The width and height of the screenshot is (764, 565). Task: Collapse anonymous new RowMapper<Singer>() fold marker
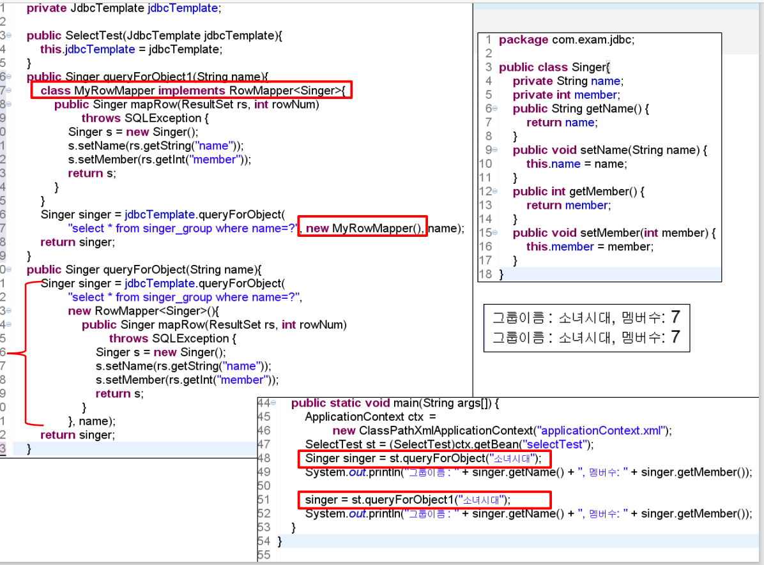(9, 311)
